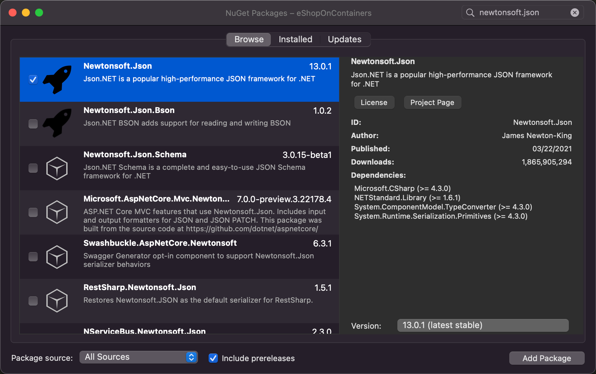This screenshot has height=374, width=596.
Task: Click the NETStandard.Library (>= 1.6.1) dependency
Action: coord(407,198)
